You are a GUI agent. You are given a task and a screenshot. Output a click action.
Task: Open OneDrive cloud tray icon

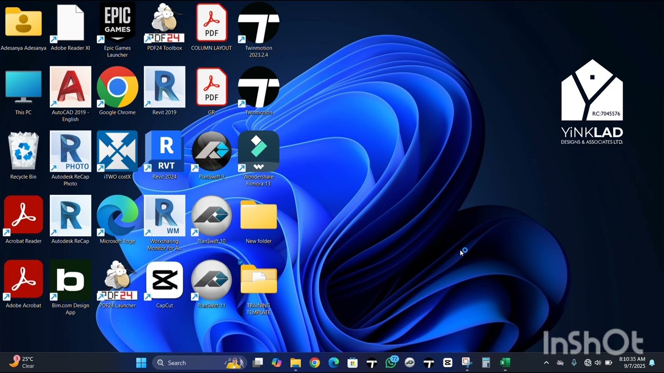click(560, 363)
